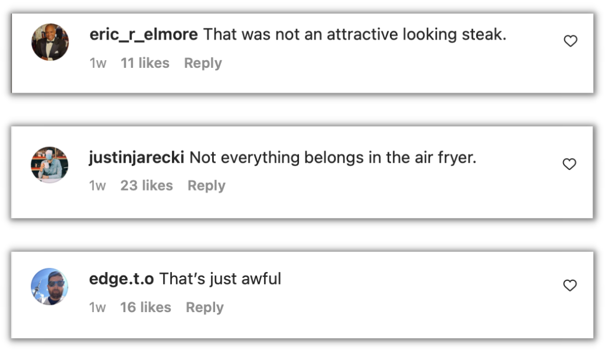605x354 pixels.
Task: Select the 1w timestamp on edge.t.o's comment
Action: click(x=97, y=307)
